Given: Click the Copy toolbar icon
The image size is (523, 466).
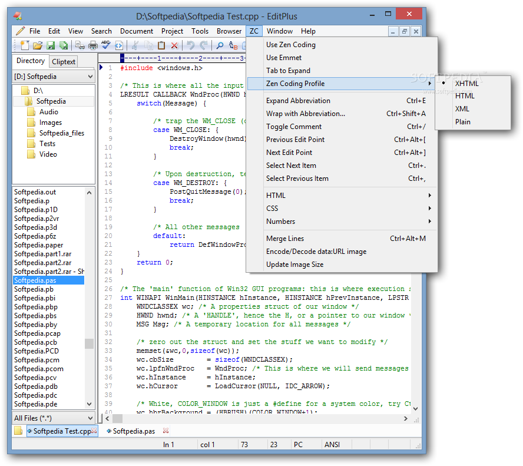Looking at the screenshot, I should (x=148, y=45).
